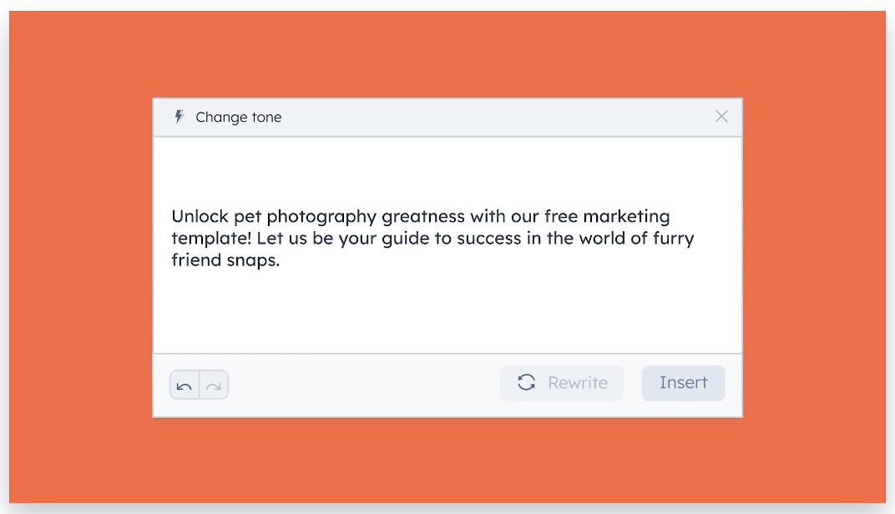Click the word "greatness" in the text

point(423,217)
